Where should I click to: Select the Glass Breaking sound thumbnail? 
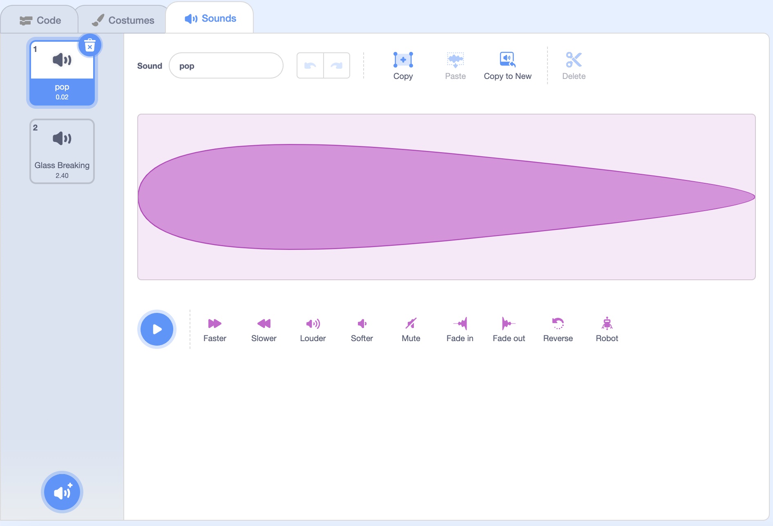point(62,151)
